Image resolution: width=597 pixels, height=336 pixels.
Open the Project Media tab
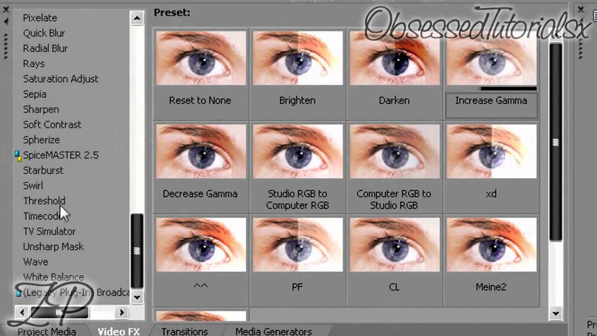(x=47, y=331)
